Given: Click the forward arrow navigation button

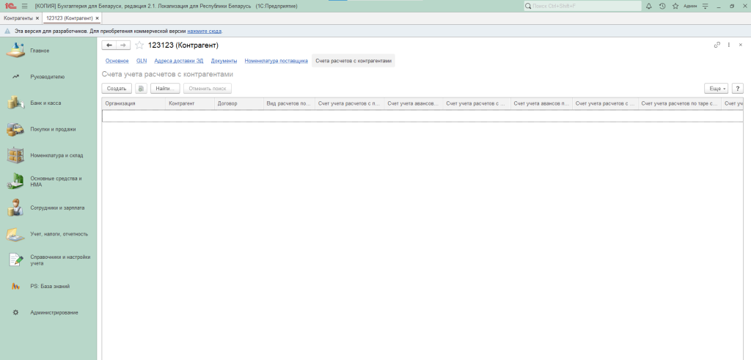Looking at the screenshot, I should 123,45.
